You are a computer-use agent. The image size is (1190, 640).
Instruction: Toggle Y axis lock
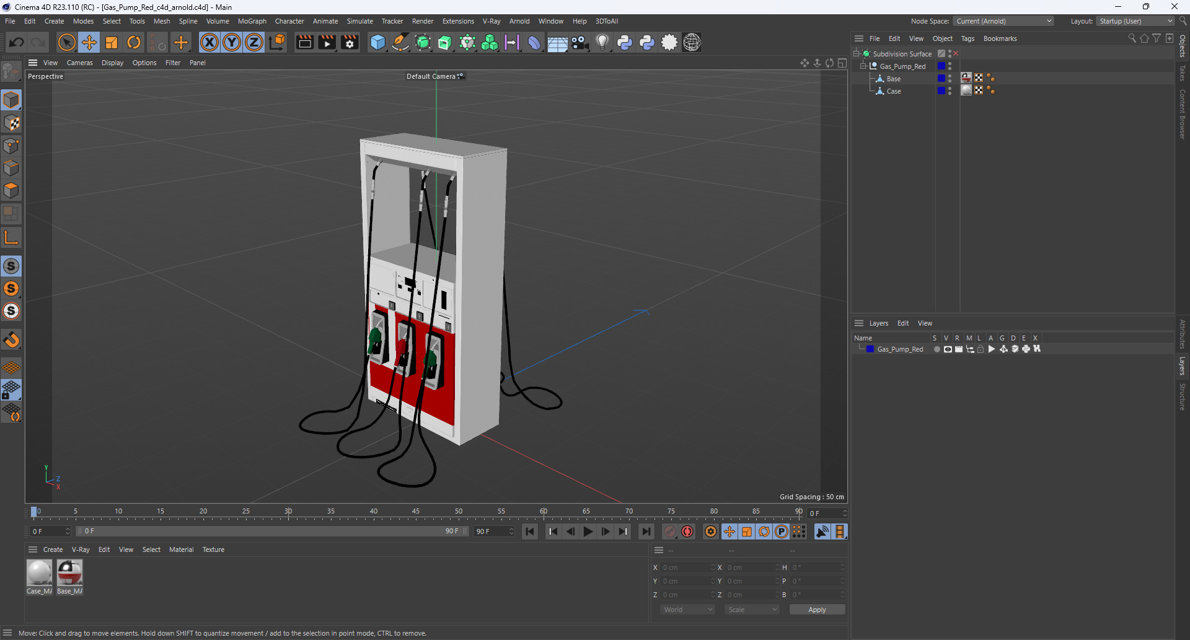click(x=232, y=42)
